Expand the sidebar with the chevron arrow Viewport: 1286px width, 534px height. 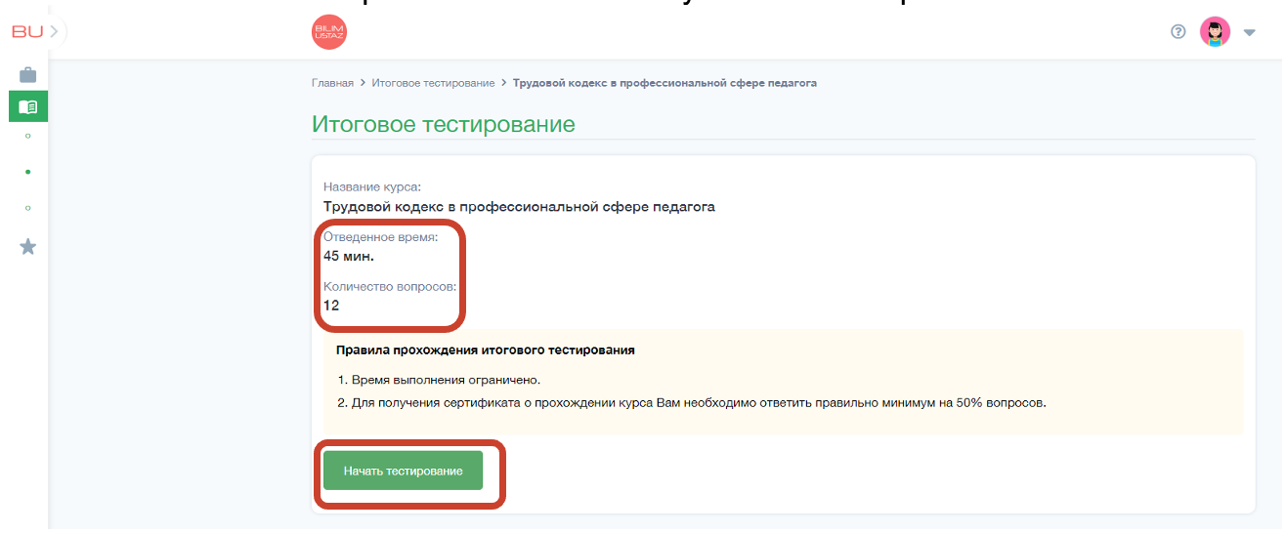coord(55,31)
